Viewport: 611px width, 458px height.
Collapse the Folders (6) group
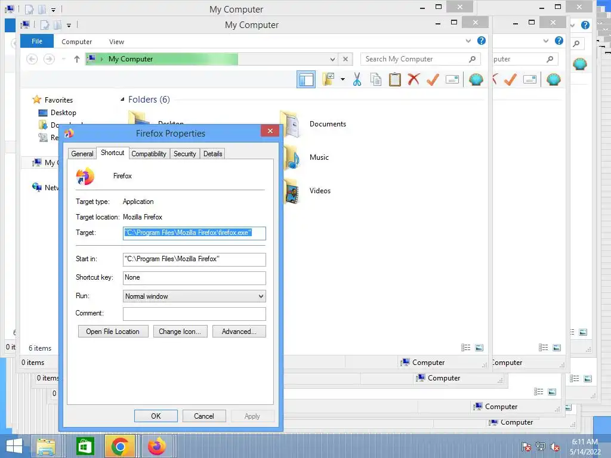(x=122, y=100)
